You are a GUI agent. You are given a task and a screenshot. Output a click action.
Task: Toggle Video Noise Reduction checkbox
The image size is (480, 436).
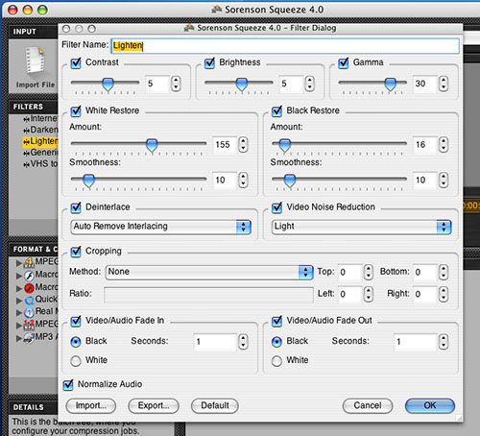tap(276, 207)
